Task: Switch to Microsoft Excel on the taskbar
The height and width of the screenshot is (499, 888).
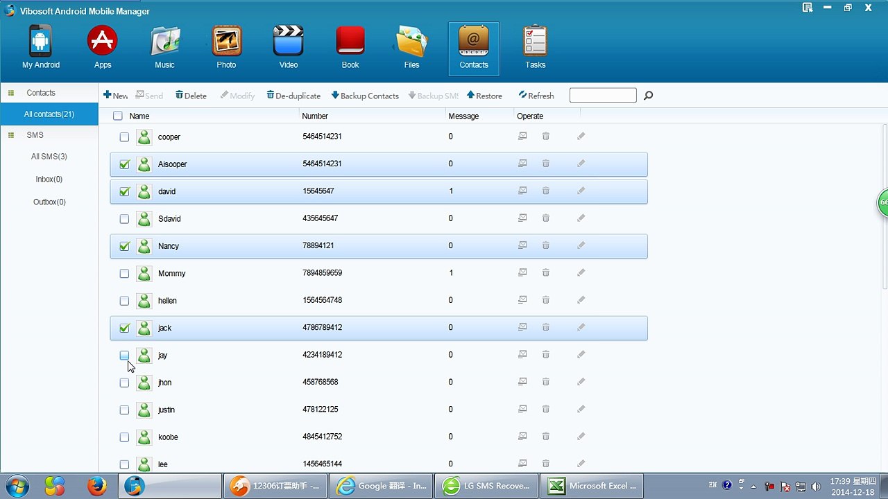Action: click(x=591, y=486)
